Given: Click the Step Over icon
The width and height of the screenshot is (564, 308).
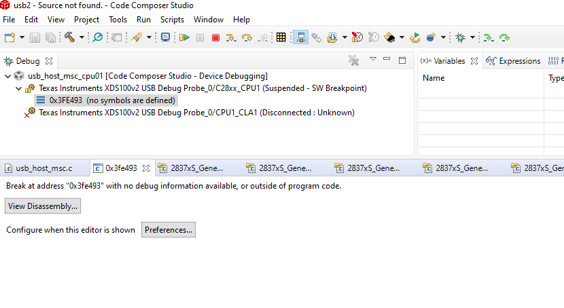Looking at the screenshot, I should click(x=247, y=37).
